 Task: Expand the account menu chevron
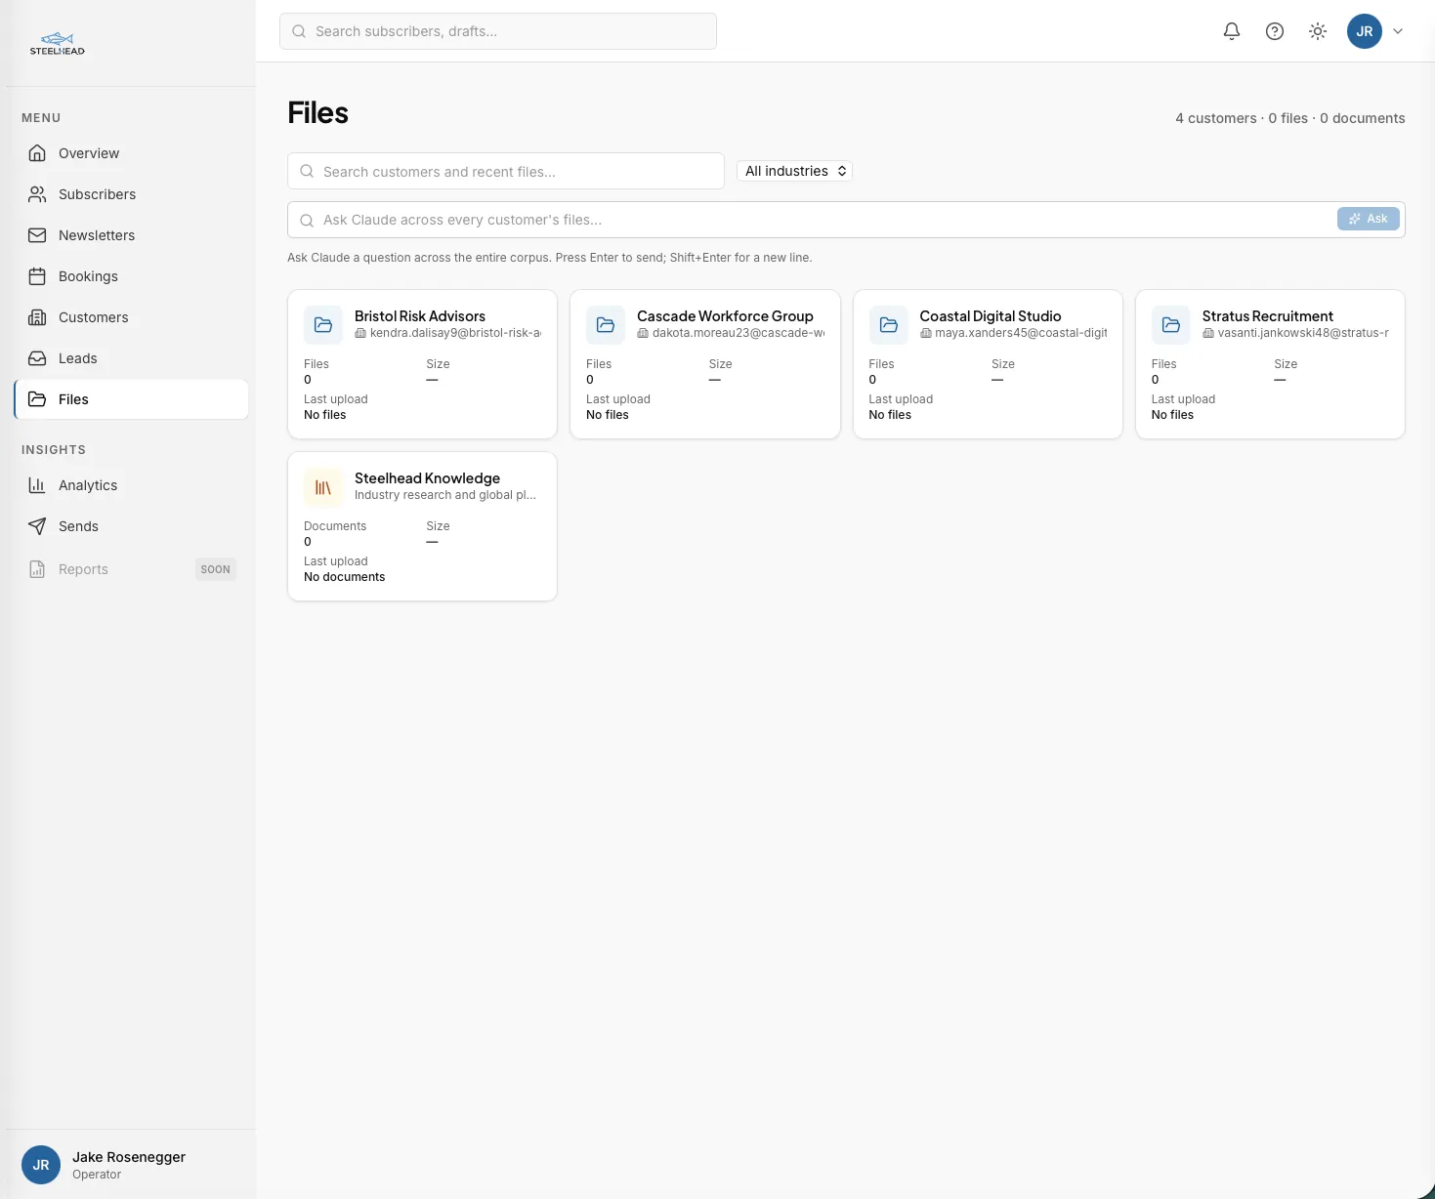(1398, 31)
